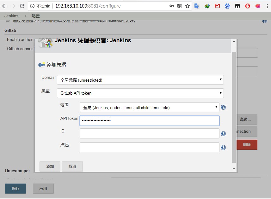Expand the Domain 全局凭据 dropdown
Viewport: 271px width, 199px height.
click(140, 80)
